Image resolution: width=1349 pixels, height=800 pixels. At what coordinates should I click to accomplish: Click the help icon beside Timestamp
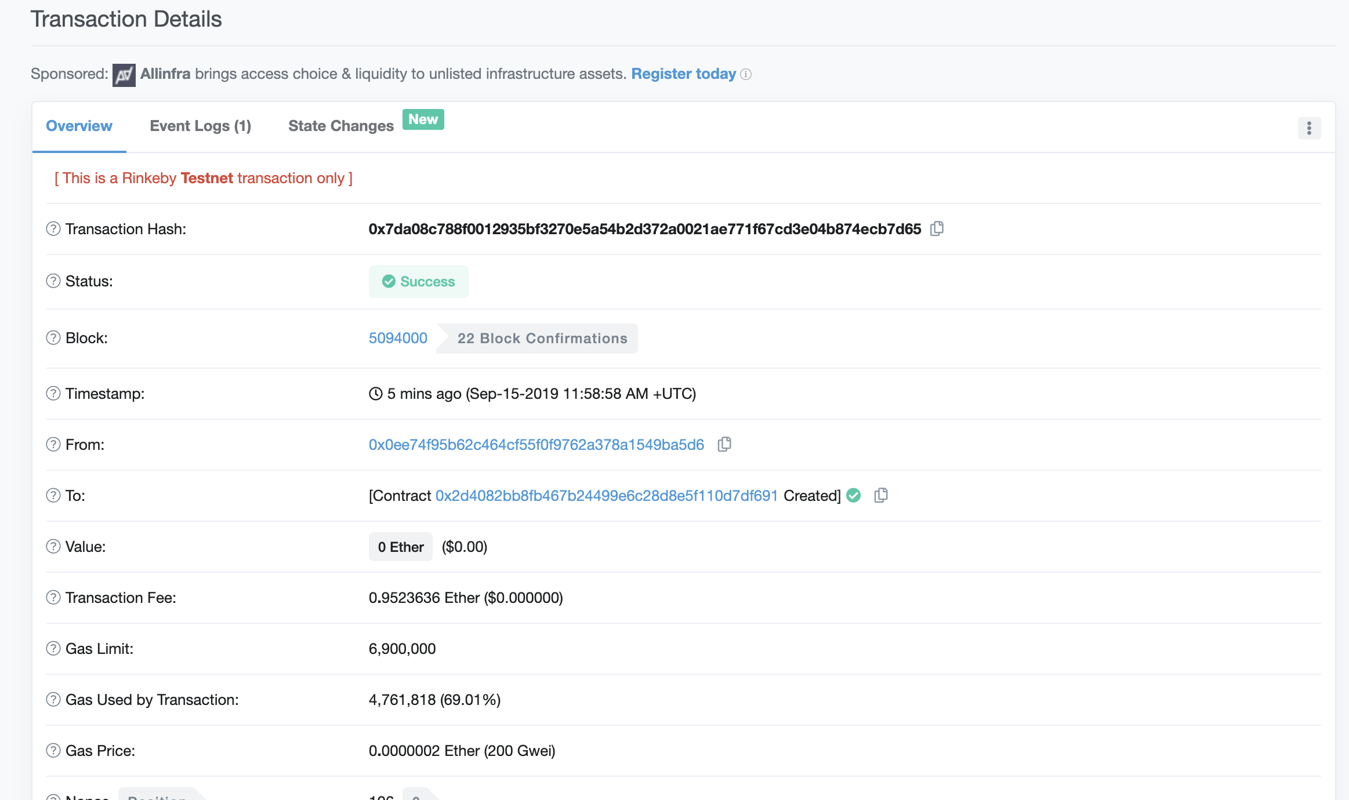[x=53, y=394]
